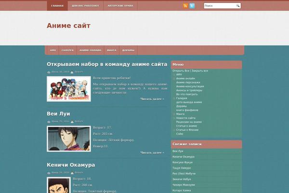Click author icon under Веи Луи
The width and height of the screenshot is (289, 193).
(x=72, y=122)
